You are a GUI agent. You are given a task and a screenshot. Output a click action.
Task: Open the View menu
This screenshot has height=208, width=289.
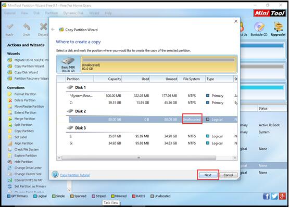24,13
